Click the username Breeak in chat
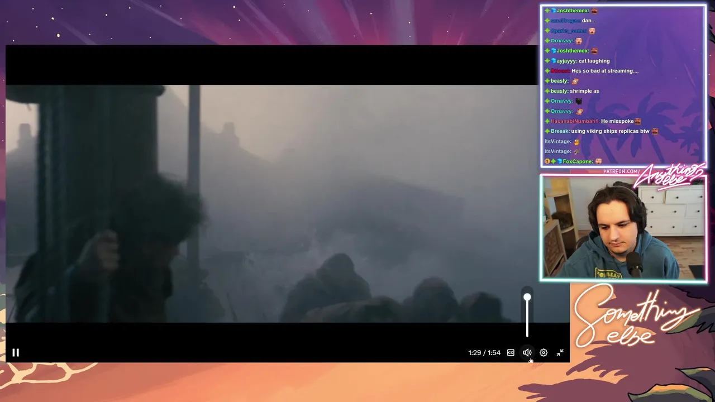Image resolution: width=715 pixels, height=402 pixels. (x=560, y=131)
